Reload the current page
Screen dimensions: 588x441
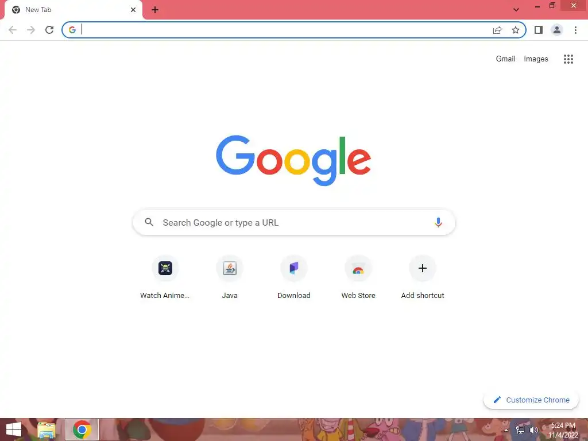coord(49,30)
